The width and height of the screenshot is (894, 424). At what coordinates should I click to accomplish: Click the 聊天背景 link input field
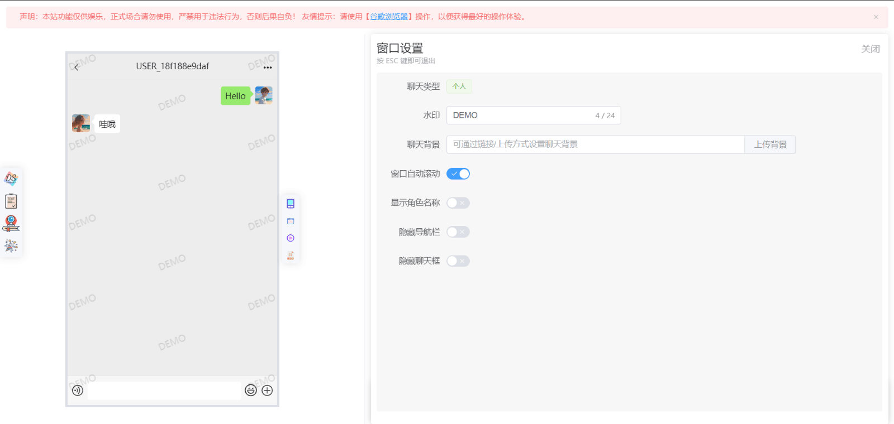[x=596, y=144]
